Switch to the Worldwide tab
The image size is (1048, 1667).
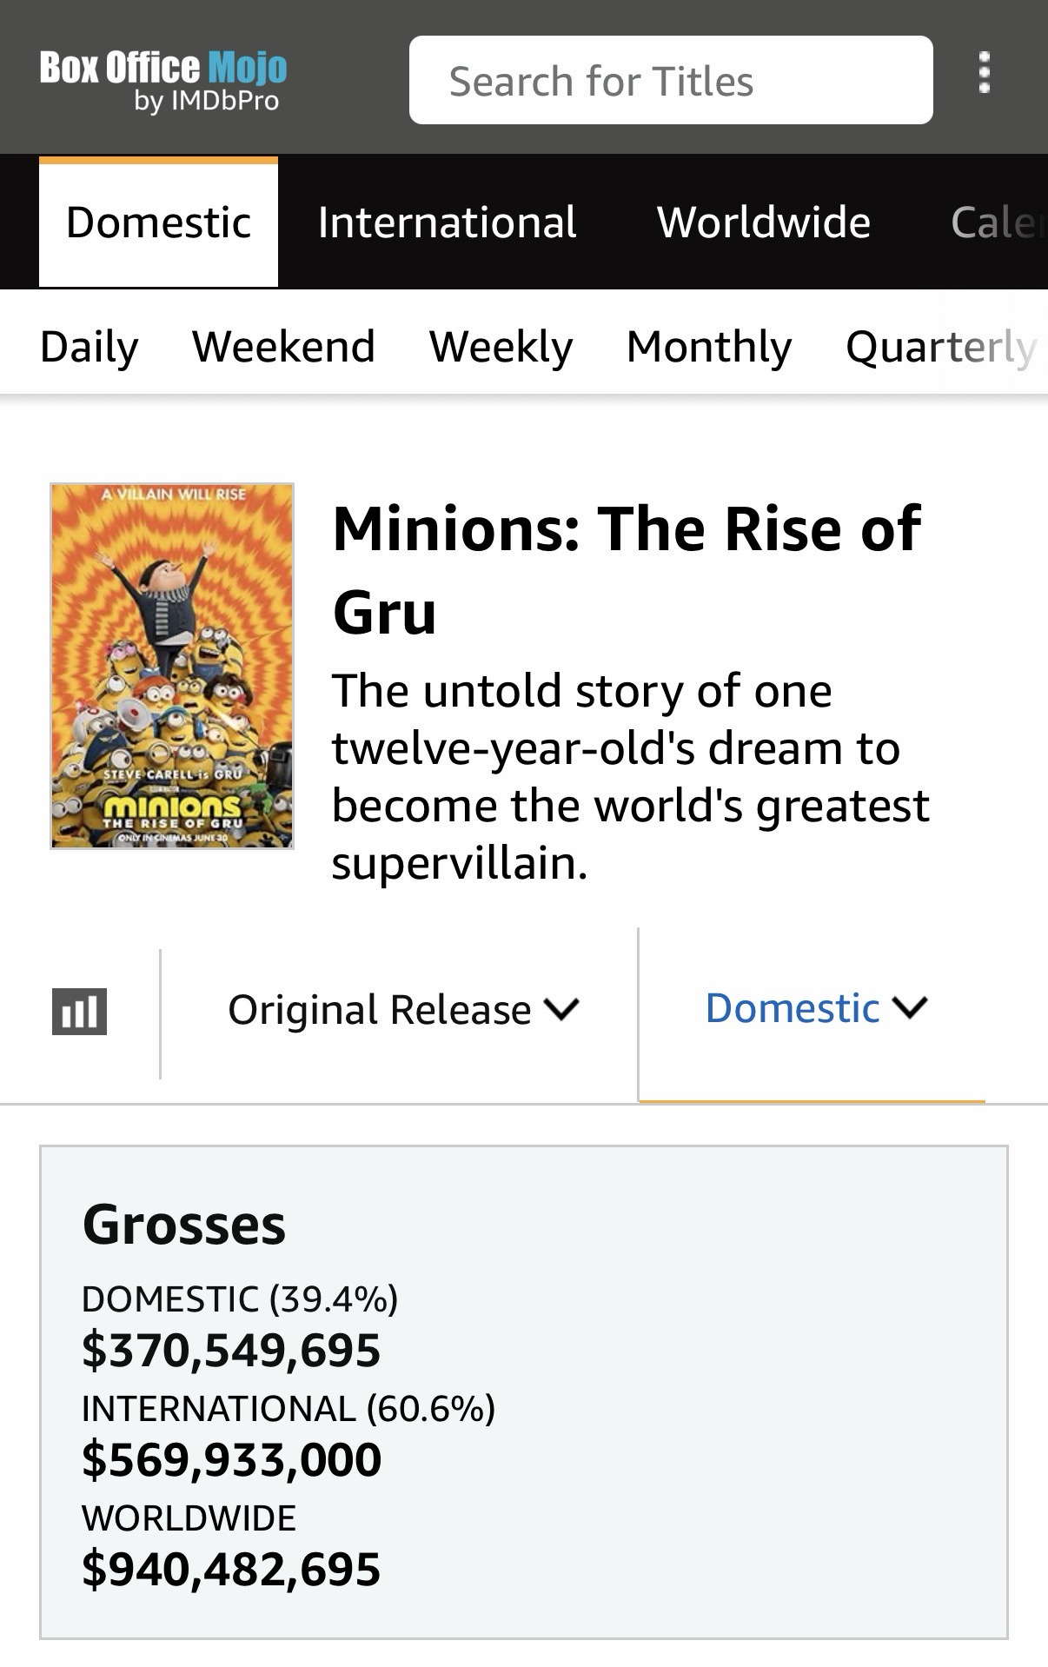click(x=763, y=222)
